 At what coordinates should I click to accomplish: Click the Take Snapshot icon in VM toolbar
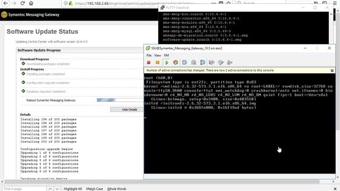tap(184, 63)
